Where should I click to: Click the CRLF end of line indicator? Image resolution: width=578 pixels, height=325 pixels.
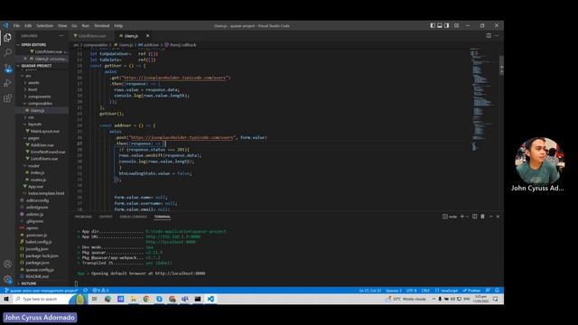[425, 291]
